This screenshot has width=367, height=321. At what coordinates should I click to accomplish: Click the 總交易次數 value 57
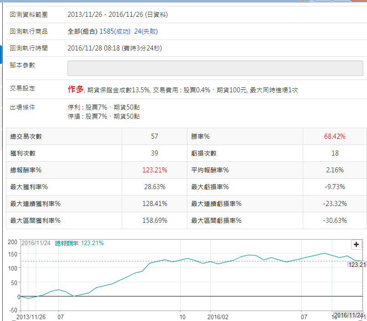[155, 136]
